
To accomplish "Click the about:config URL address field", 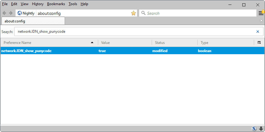I will click(x=84, y=13).
